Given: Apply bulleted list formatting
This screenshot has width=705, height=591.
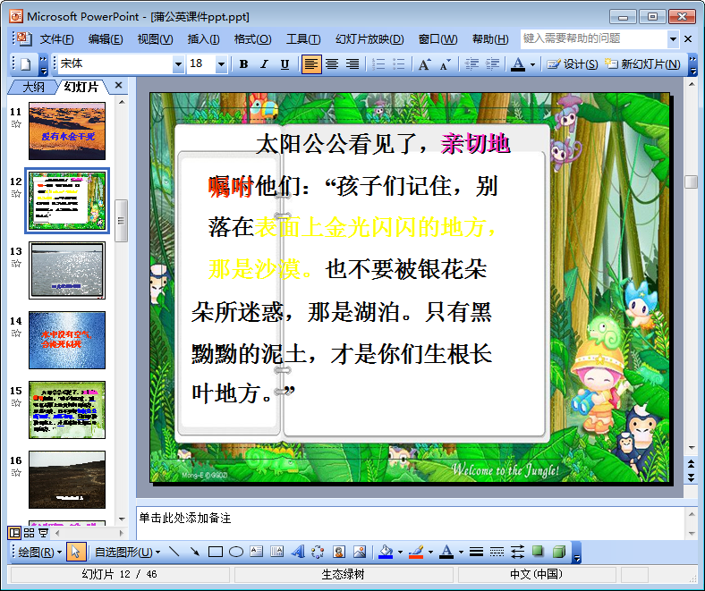Looking at the screenshot, I should [399, 64].
